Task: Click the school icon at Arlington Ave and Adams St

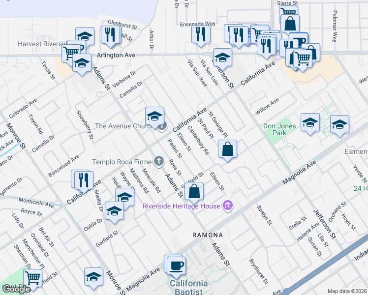Action: pyautogui.click(x=82, y=62)
